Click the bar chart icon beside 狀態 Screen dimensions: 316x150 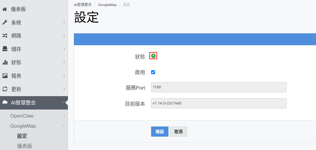[x=4, y=62]
